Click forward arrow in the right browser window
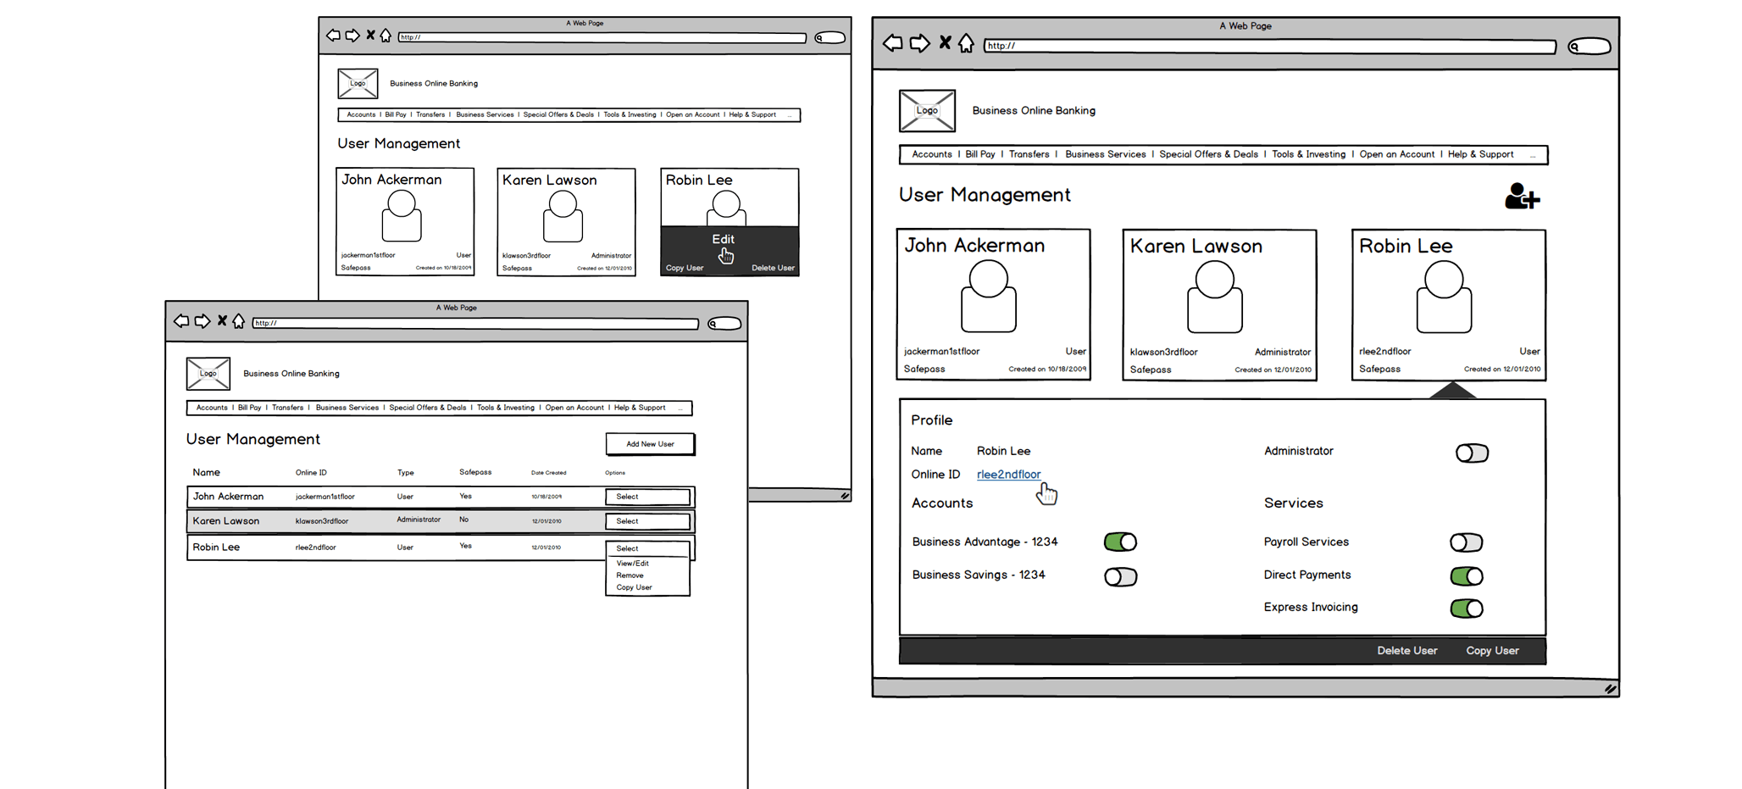Screen dimensions: 1742x789 919,43
